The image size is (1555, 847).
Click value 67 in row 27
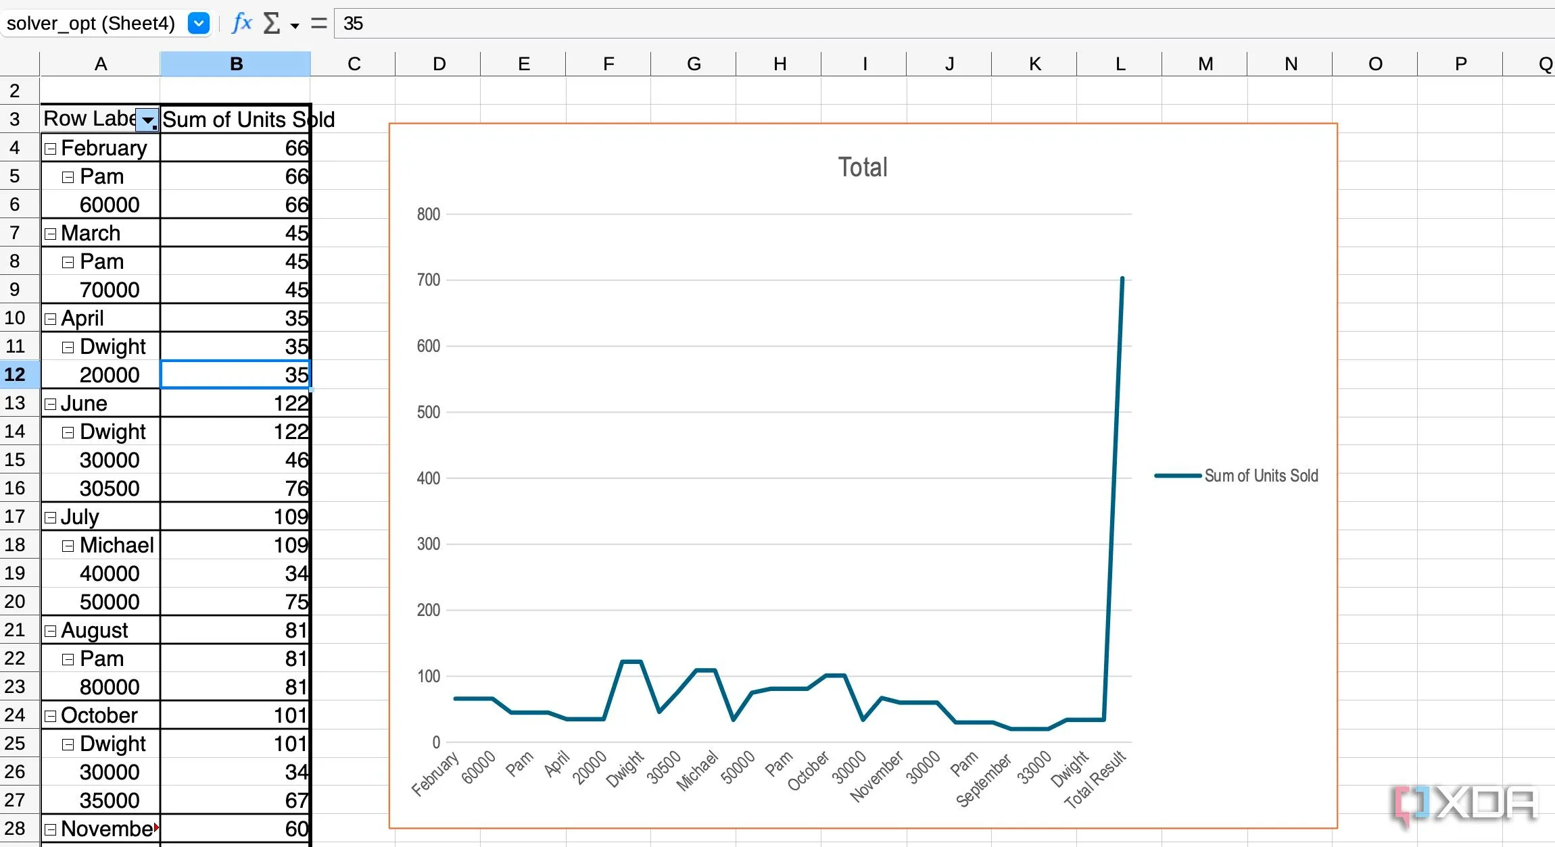point(235,800)
